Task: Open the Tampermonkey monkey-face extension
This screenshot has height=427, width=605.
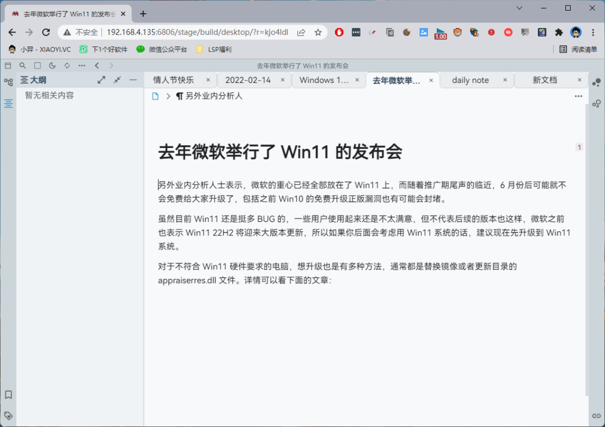Action: (458, 32)
